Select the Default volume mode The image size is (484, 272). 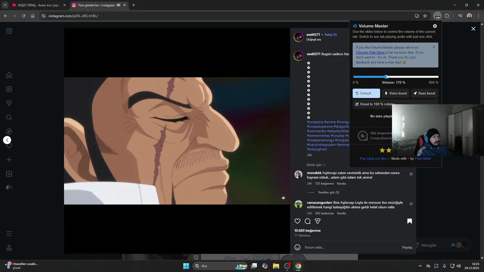(x=366, y=93)
